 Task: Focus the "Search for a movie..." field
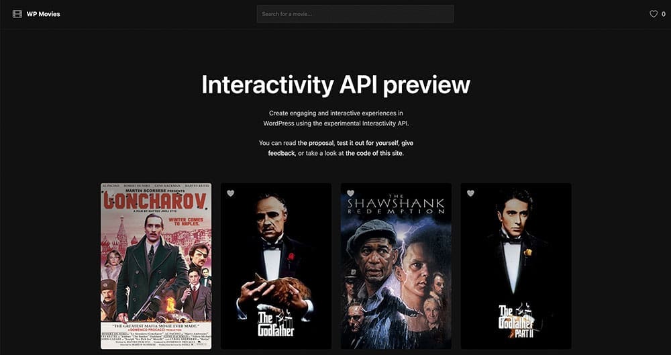tap(355, 14)
